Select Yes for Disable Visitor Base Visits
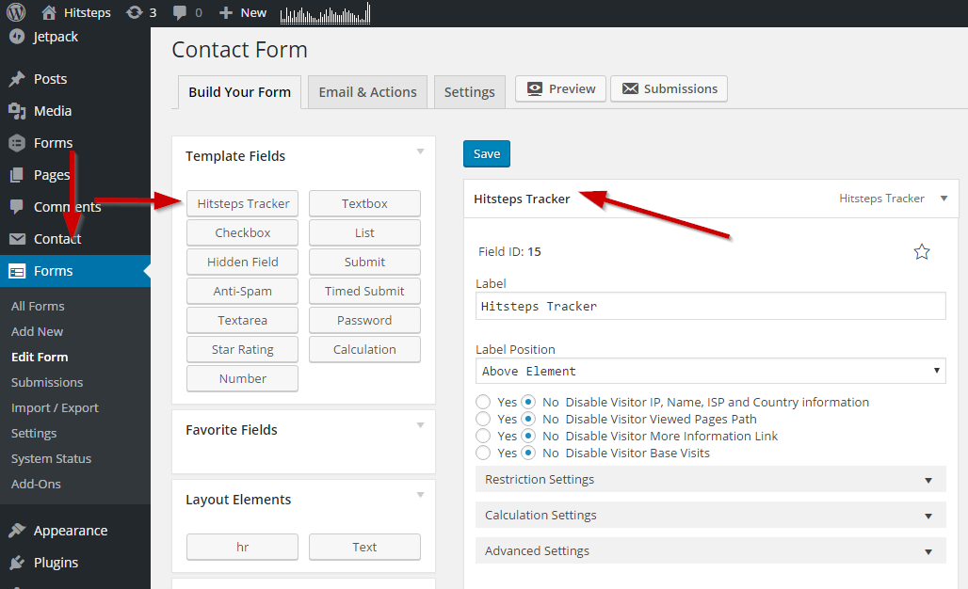968x589 pixels. [x=483, y=453]
